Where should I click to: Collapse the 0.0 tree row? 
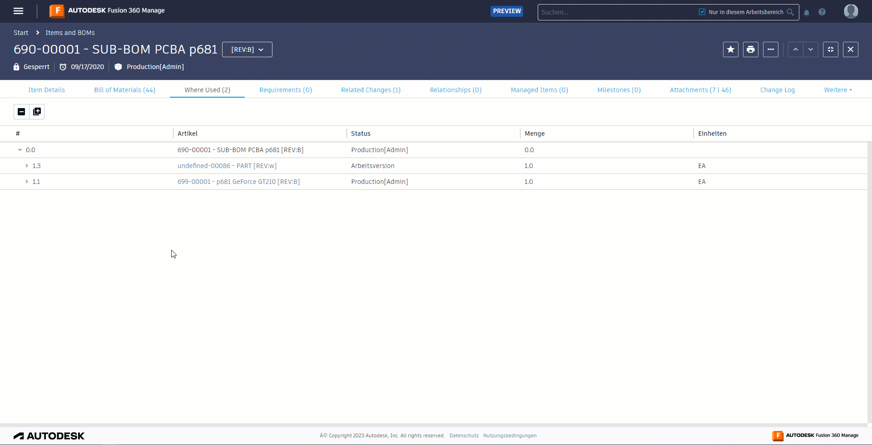click(x=20, y=150)
